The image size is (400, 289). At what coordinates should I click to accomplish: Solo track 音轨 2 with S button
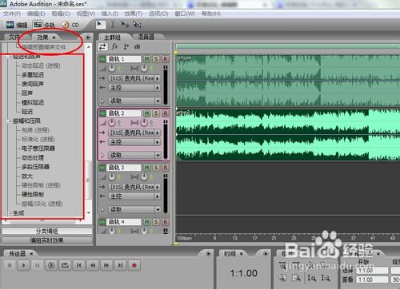point(156,113)
